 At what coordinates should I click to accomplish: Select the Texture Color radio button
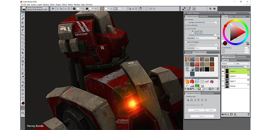pos(193,33)
